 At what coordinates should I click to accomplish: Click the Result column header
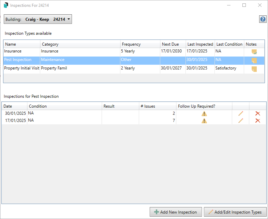(x=120, y=106)
